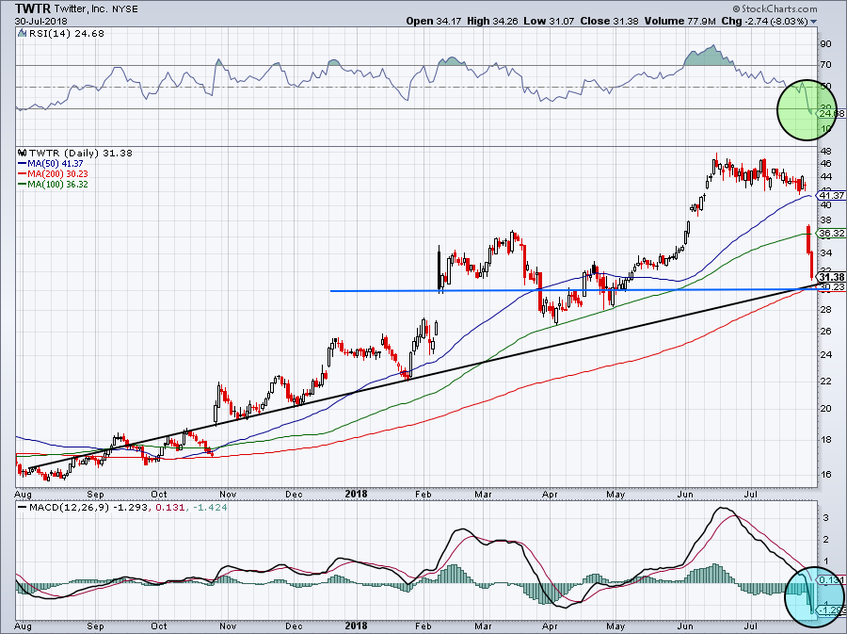Viewport: 847px width, 634px height.
Task: Click Dec on MACD panel time axis
Action: 294,626
